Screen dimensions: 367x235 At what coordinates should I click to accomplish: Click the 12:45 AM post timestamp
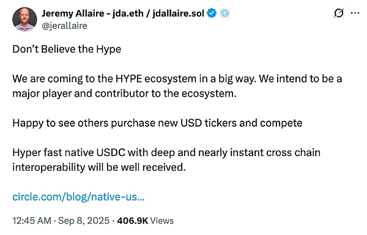32,221
